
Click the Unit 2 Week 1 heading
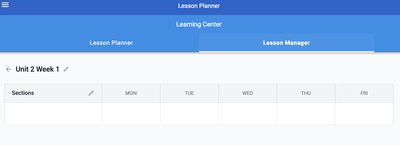coord(38,69)
